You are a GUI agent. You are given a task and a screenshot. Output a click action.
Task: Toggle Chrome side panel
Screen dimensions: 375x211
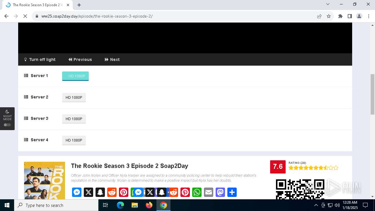(350, 16)
